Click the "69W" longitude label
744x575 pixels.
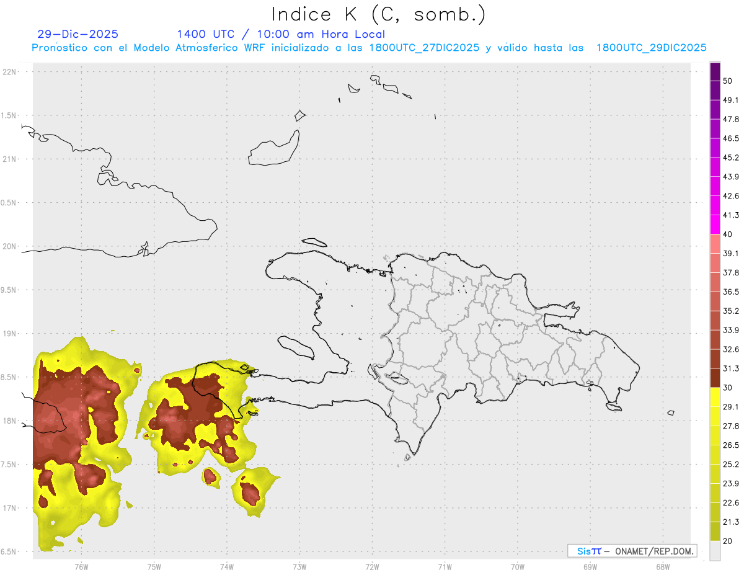[x=590, y=566]
